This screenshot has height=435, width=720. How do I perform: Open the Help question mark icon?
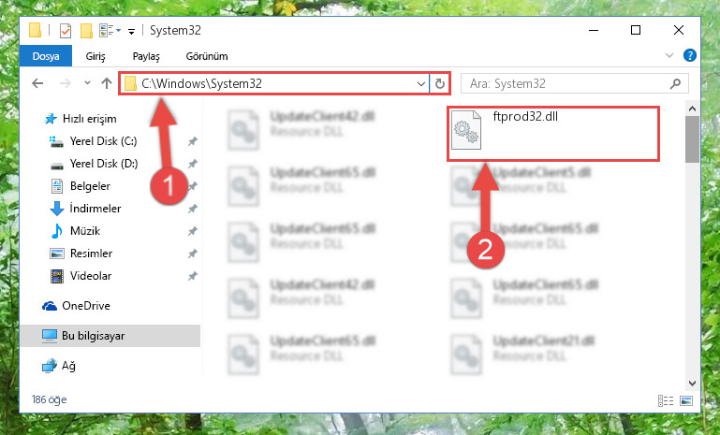tap(689, 55)
